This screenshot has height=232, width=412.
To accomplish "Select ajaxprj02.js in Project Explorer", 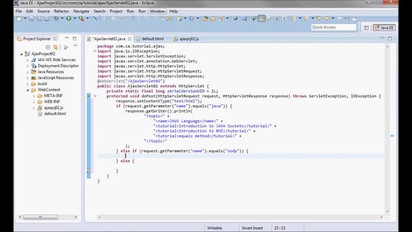I will pyautogui.click(x=53, y=108).
